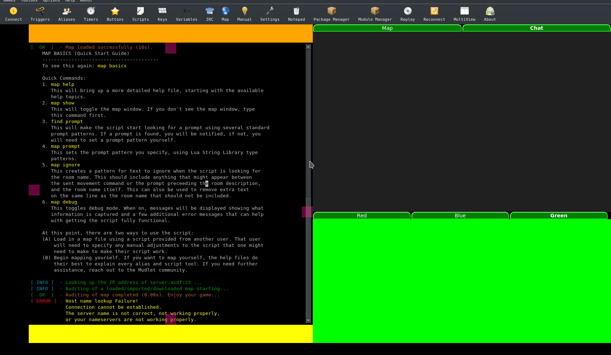Click 'Connection cannot be established.' text
Viewport: 611px width, 355px height.
tap(114, 307)
